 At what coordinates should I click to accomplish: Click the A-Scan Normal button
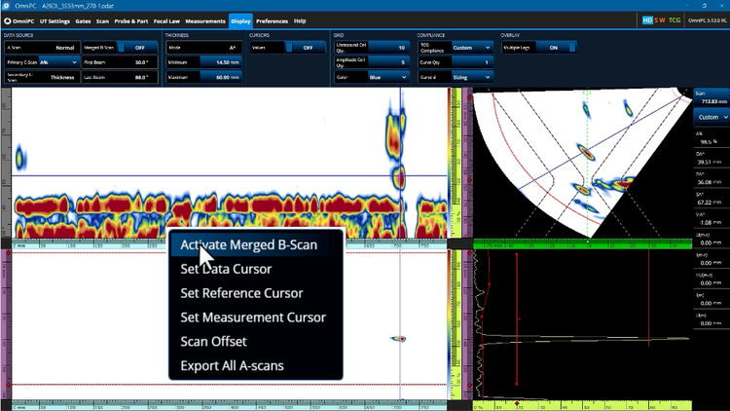click(x=41, y=47)
